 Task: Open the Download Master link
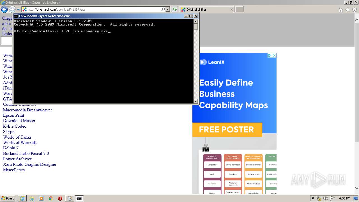point(19,121)
